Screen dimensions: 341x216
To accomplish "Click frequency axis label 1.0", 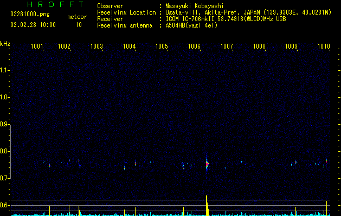I will pos(4,98).
